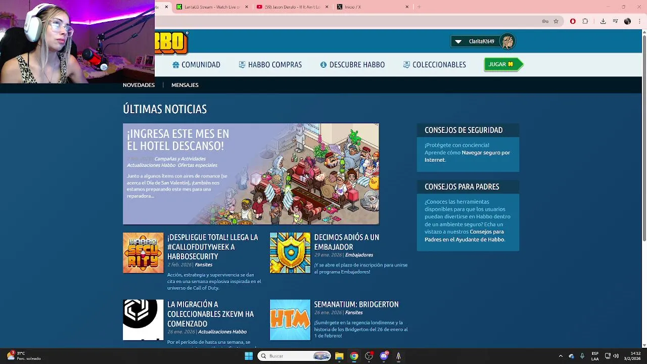Open a new browser tab with plus
The height and width of the screenshot is (364, 647).
pyautogui.click(x=419, y=7)
